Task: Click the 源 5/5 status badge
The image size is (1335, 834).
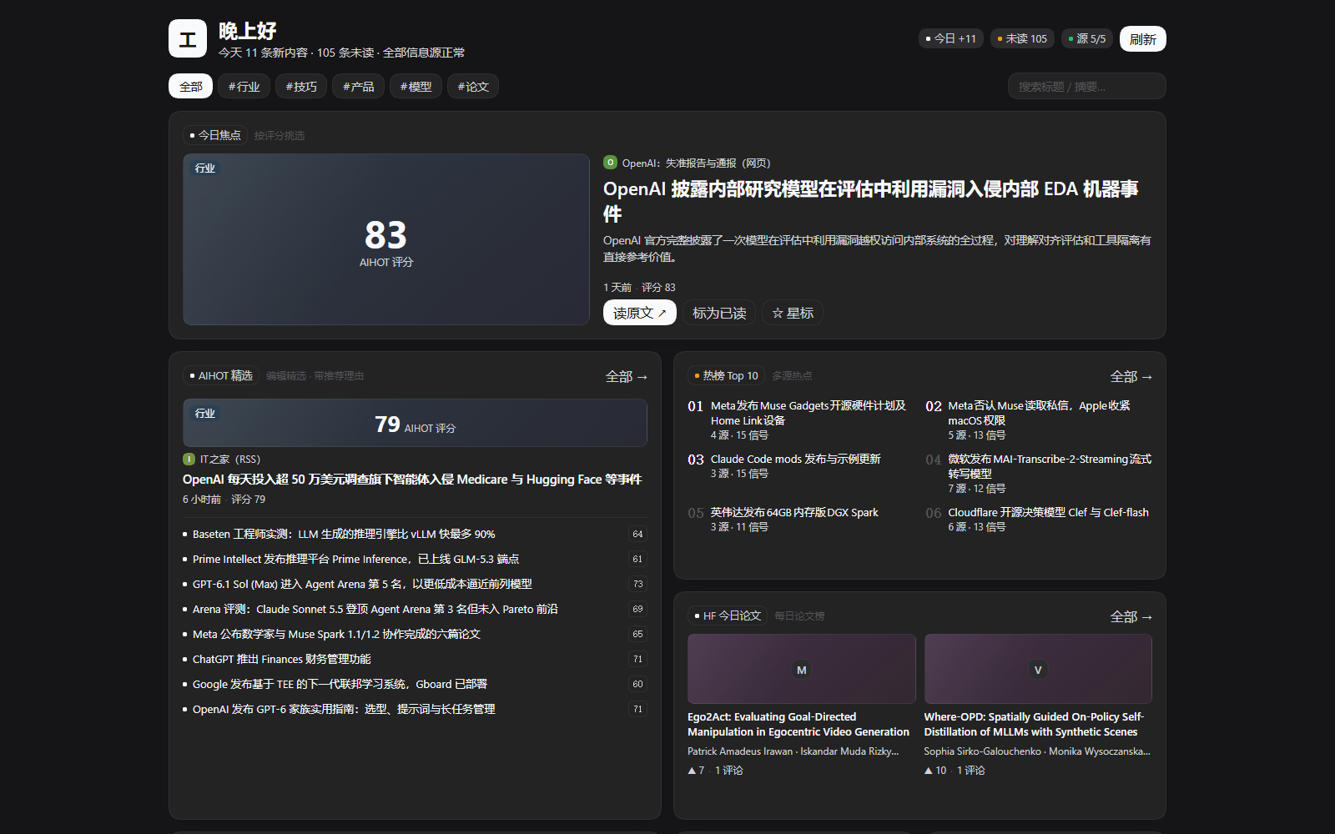Action: pos(1087,38)
